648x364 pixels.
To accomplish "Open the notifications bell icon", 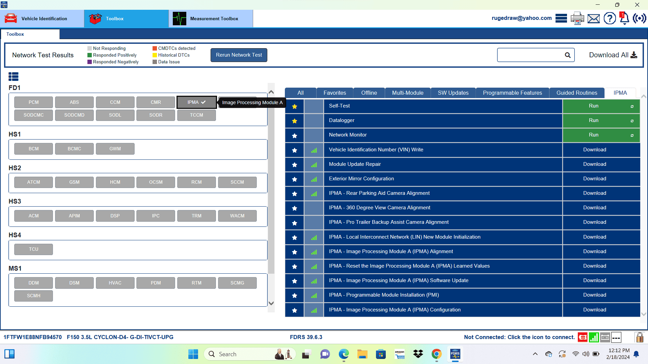I will click(x=624, y=18).
